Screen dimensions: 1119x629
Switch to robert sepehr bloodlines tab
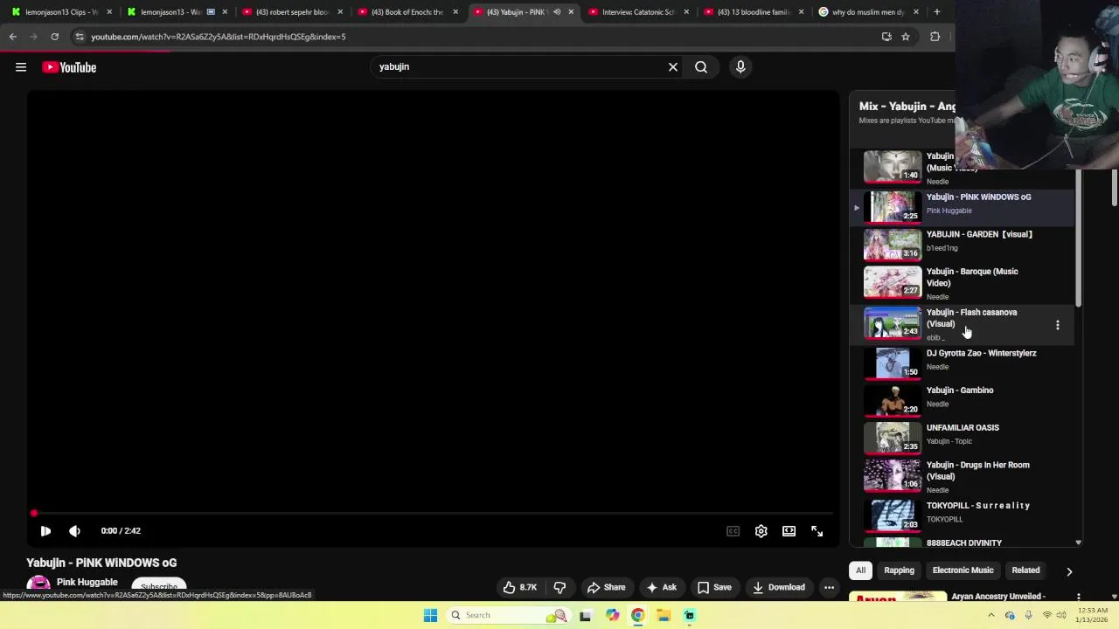point(292,12)
